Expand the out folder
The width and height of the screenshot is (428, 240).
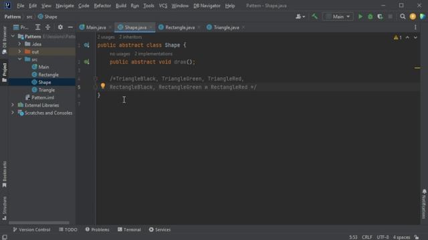tap(19, 51)
